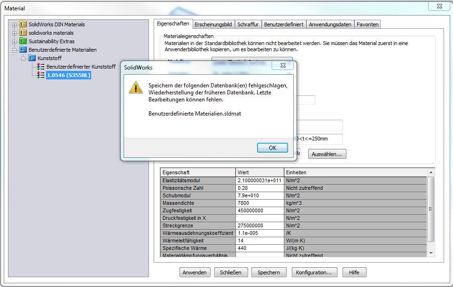
Task: Click the properties table scroll-up arrow
Action: [x=431, y=172]
